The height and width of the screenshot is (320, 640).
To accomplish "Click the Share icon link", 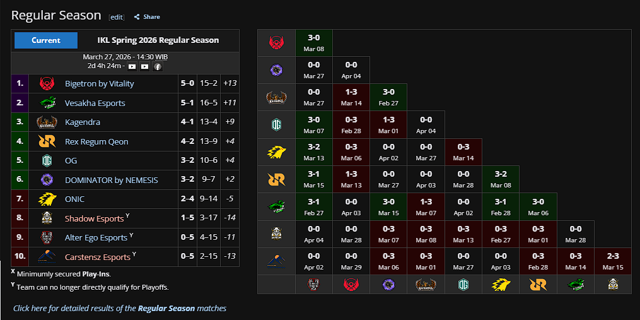I will tap(137, 17).
